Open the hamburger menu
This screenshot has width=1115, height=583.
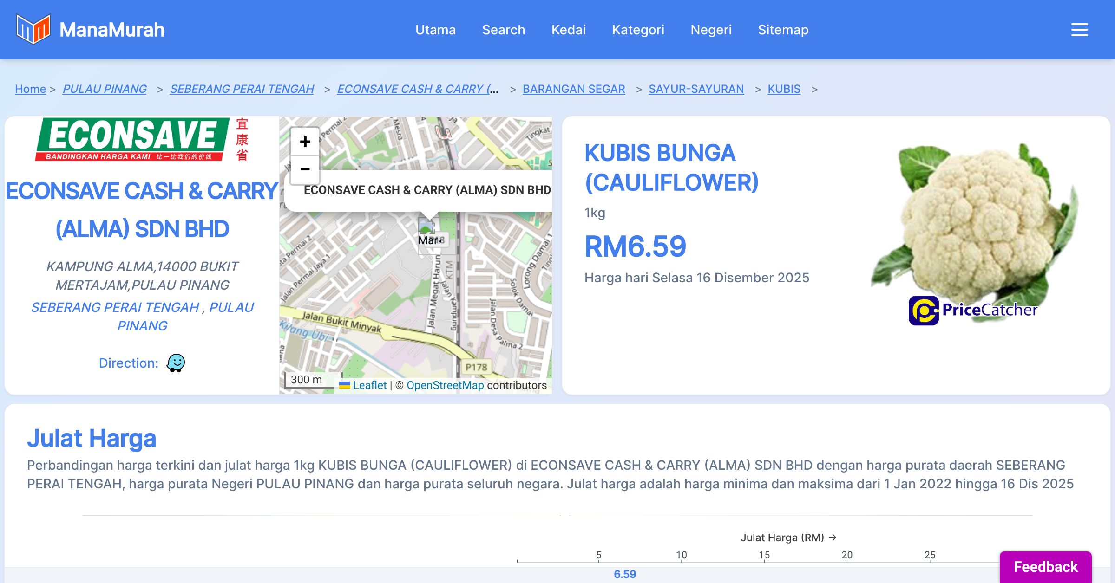1079,30
